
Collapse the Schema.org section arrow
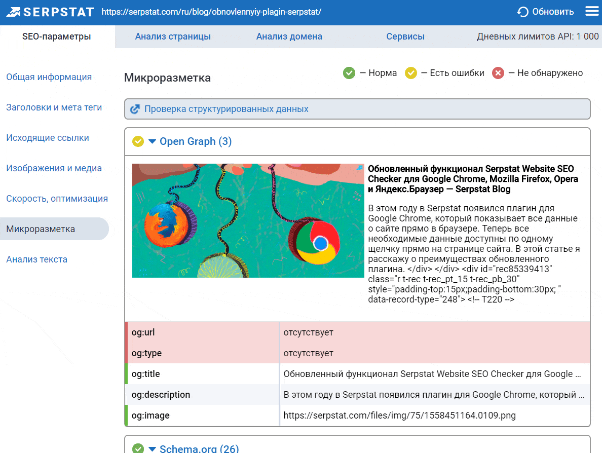point(152,449)
